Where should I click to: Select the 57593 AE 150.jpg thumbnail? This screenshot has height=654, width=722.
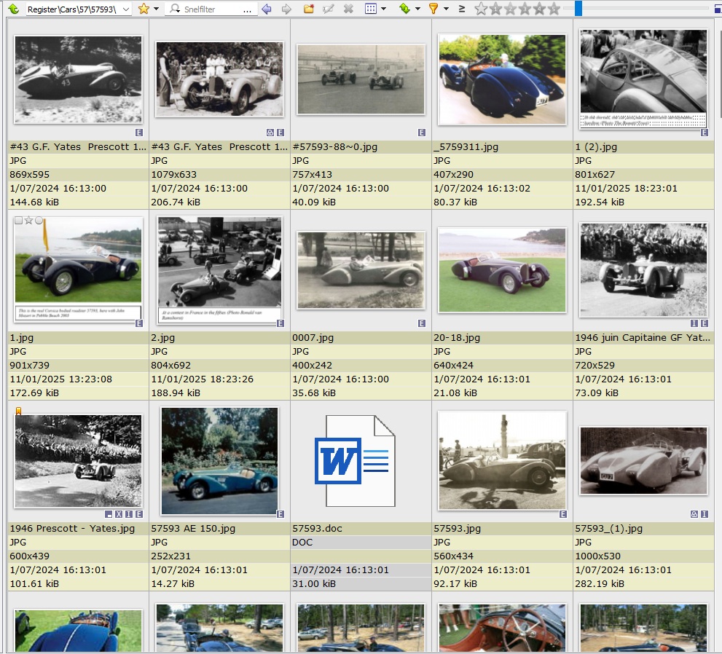(x=219, y=460)
